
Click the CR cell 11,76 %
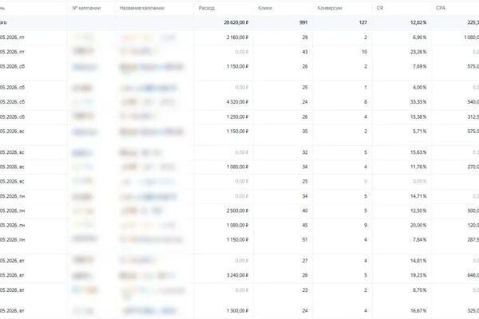point(418,167)
